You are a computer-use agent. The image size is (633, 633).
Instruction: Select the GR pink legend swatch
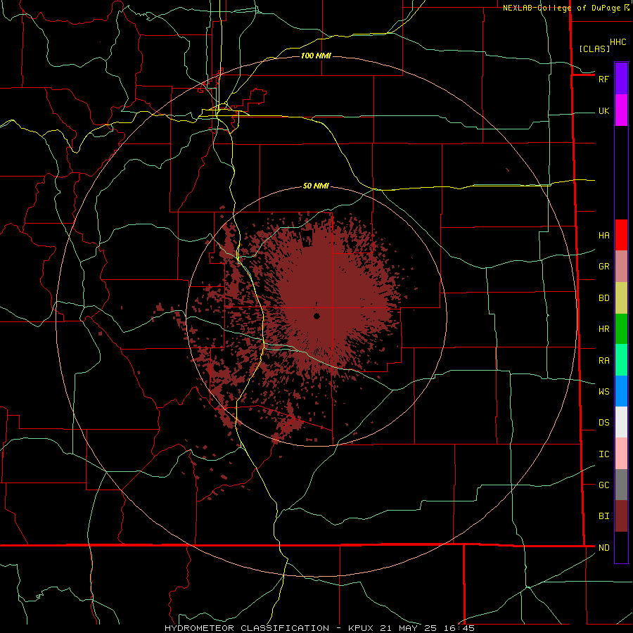621,267
